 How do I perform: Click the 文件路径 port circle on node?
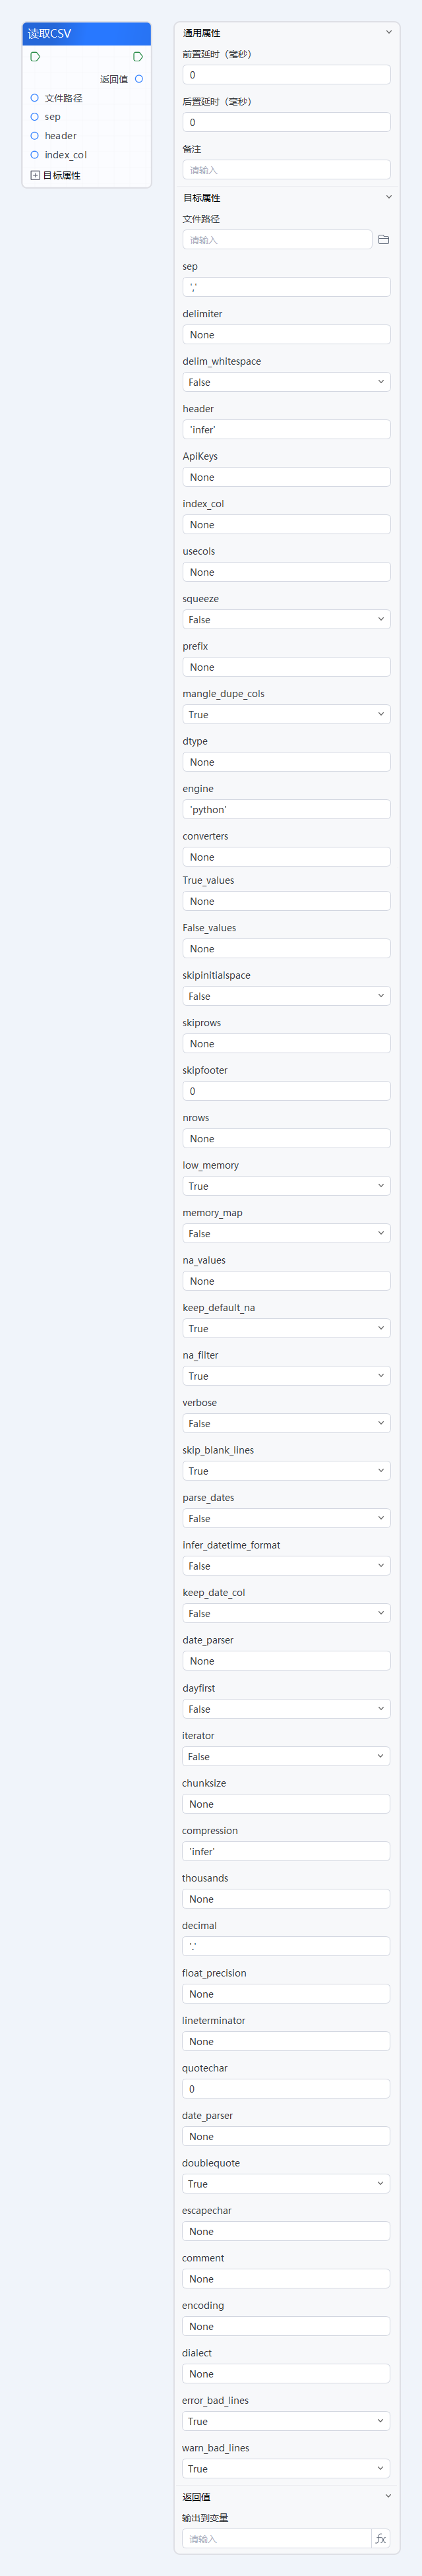(x=35, y=98)
